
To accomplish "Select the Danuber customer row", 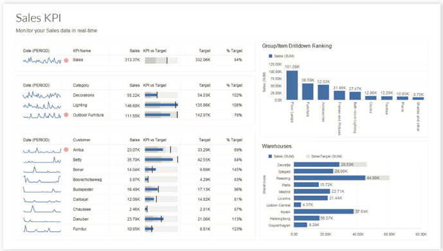I will tap(133, 219).
